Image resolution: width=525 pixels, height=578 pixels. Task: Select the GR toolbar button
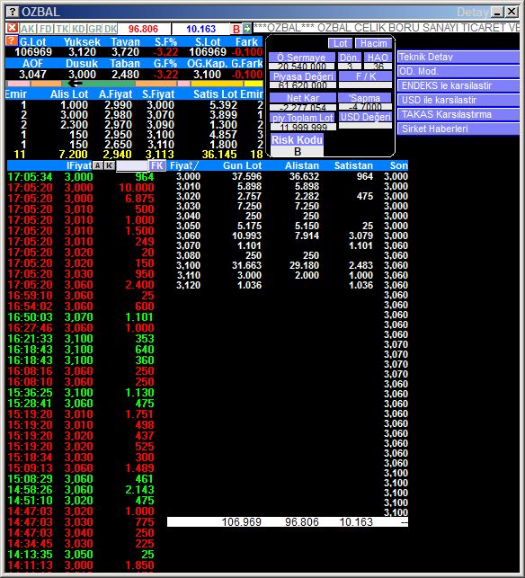point(94,29)
